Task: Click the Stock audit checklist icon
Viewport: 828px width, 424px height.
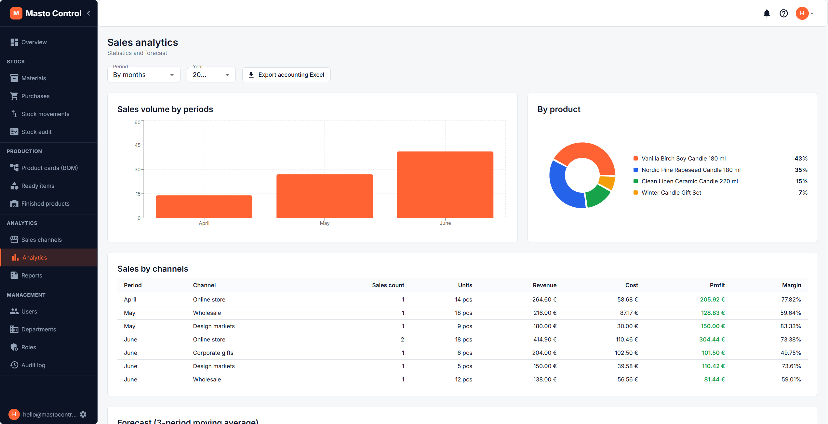Action: pos(14,132)
